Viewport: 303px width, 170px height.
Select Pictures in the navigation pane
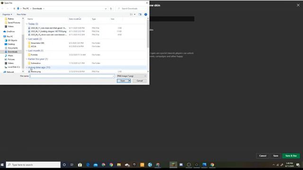pyautogui.click(x=11, y=59)
